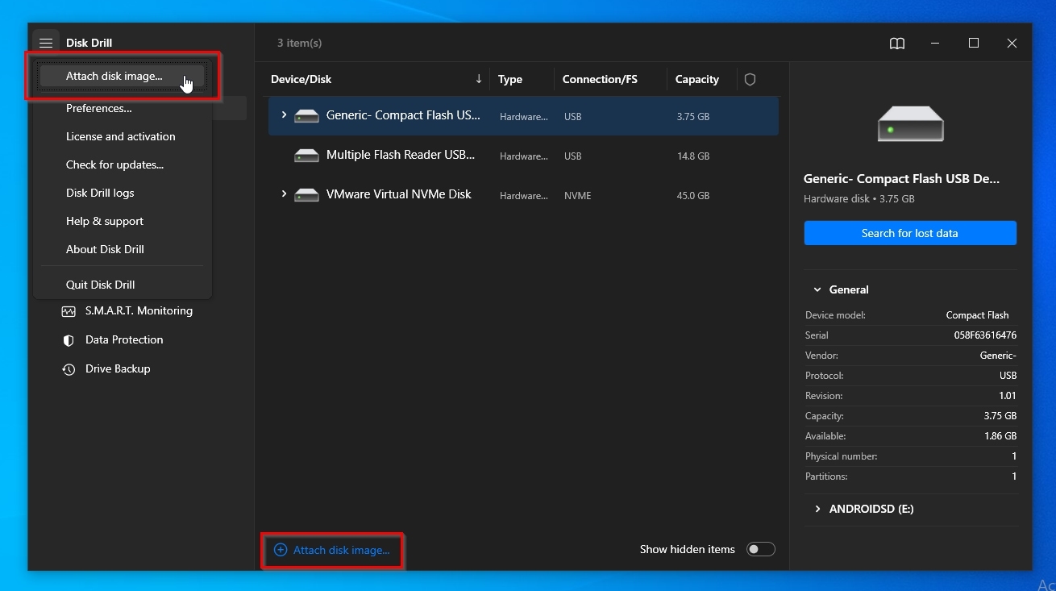Click the NVME connection cell
This screenshot has width=1056, height=591.
[577, 195]
